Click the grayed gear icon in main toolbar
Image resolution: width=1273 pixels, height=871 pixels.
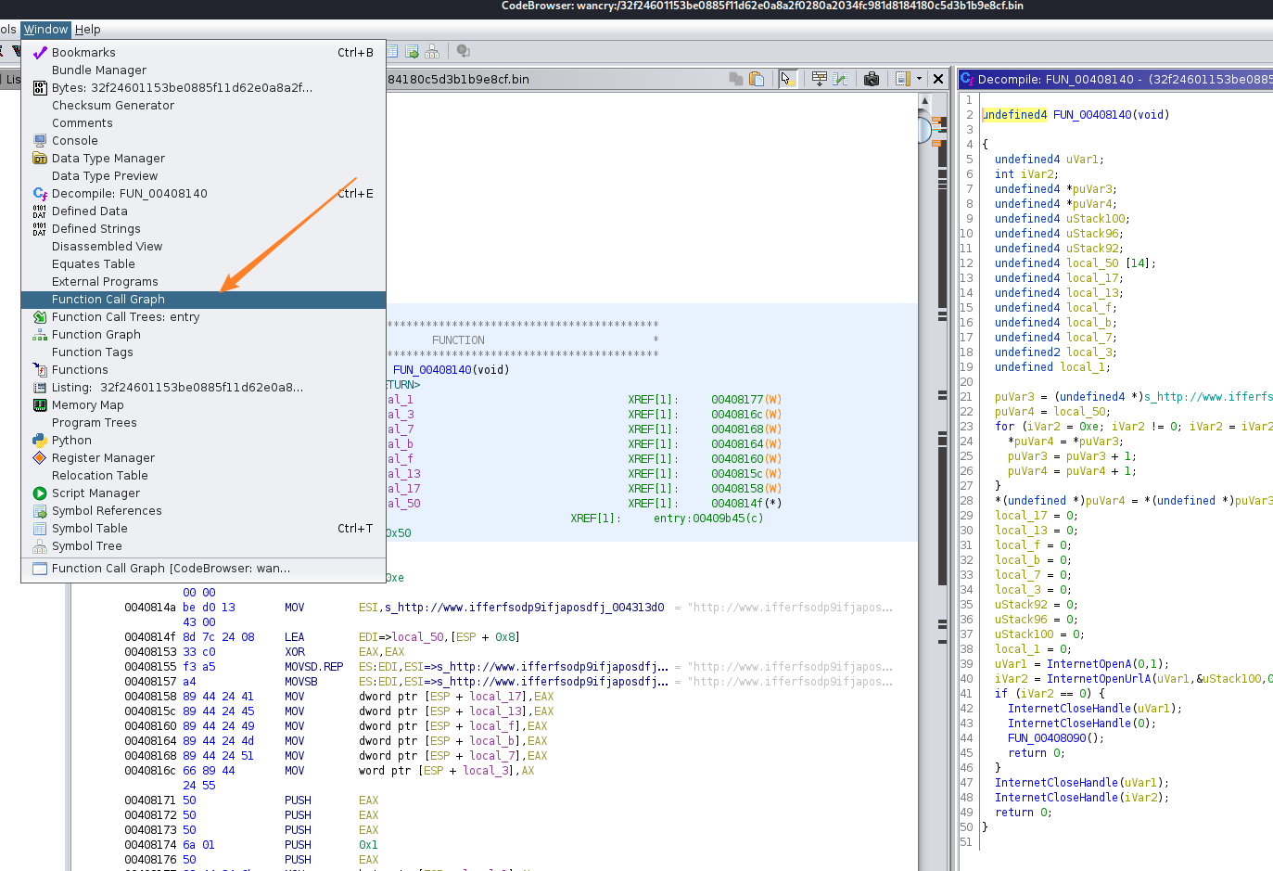(464, 52)
